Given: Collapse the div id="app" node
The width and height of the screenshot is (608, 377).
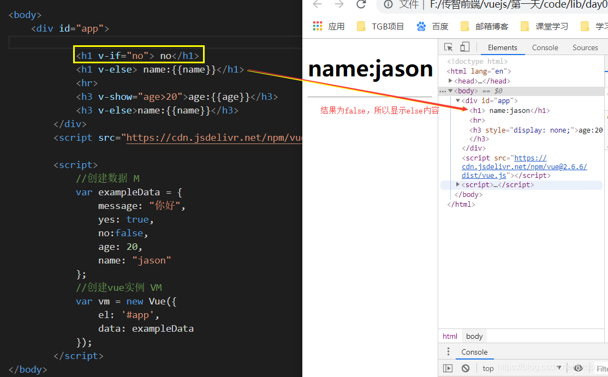Looking at the screenshot, I should (x=457, y=100).
